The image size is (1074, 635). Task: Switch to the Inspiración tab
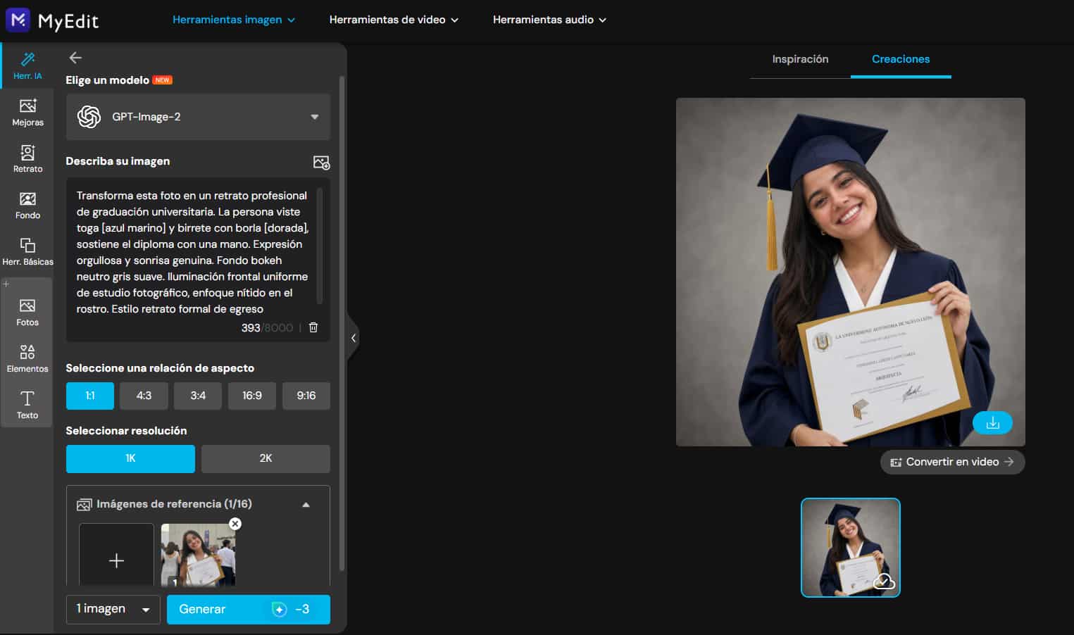coord(800,59)
